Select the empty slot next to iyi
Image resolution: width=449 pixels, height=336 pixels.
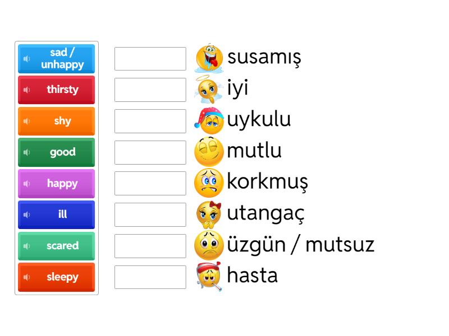(x=150, y=90)
